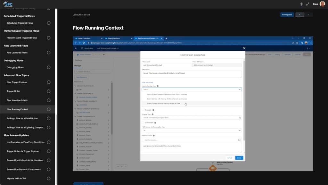Toggle the light/dark theme sun icon
328x185 pixels.
(301, 4)
